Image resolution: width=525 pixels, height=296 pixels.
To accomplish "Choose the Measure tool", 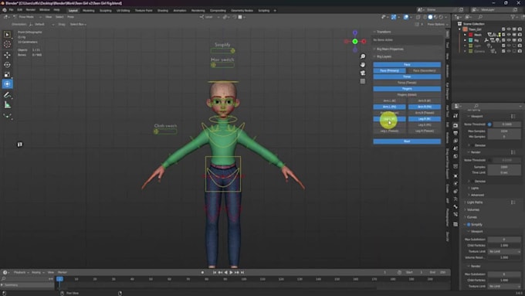I will (8, 105).
